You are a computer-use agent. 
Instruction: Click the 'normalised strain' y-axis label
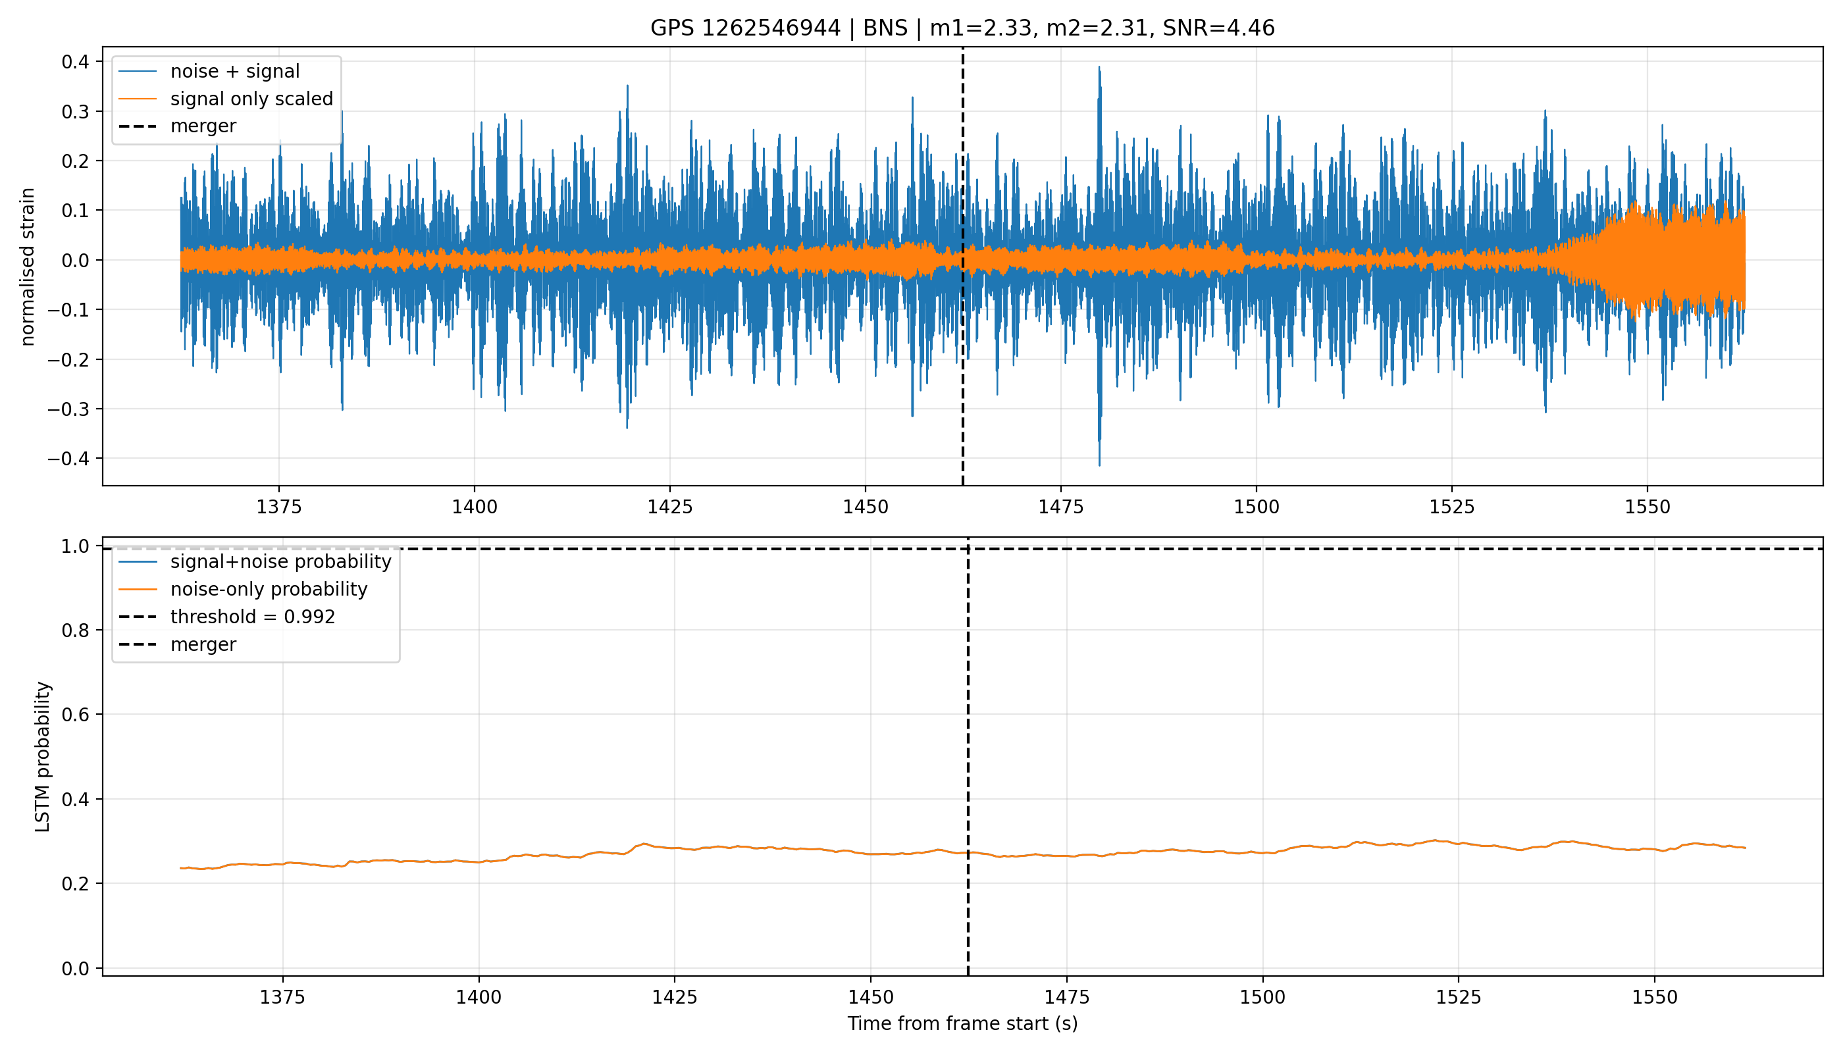click(x=28, y=267)
